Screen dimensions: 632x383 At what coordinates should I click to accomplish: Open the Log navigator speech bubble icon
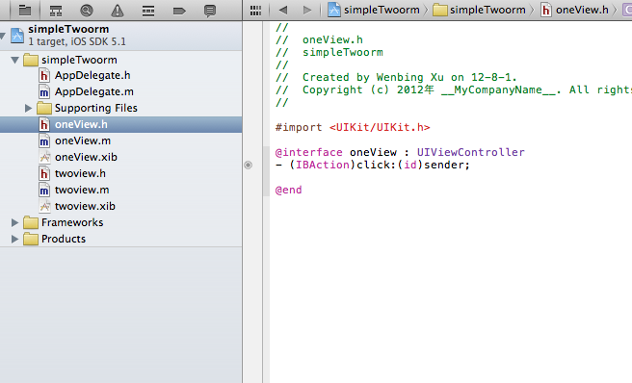point(210,11)
